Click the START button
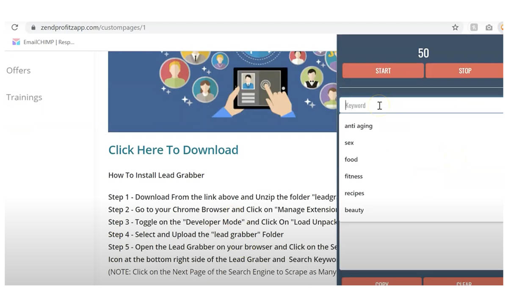Screen dimensions: 508x307 pos(383,71)
